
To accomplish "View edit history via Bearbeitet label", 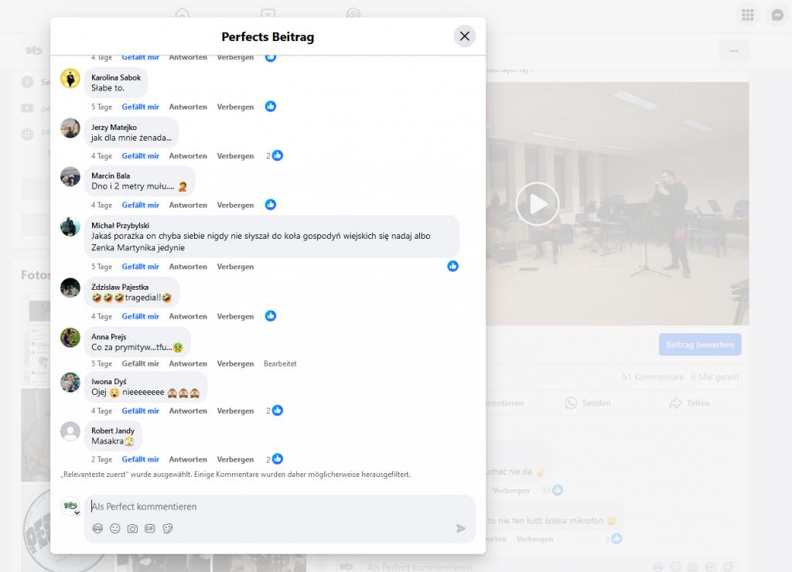I will (x=280, y=363).
